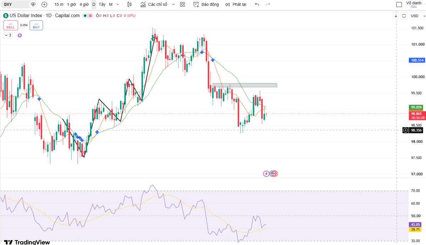Click the green market status dot
Image resolution: width=426 pixels, height=245 pixels.
point(85,16)
